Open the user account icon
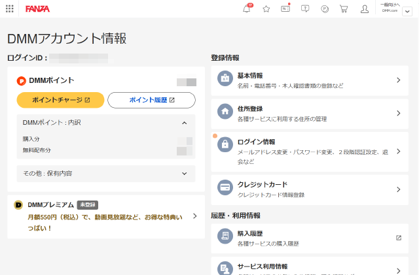This screenshot has width=419, height=275. (365, 9)
